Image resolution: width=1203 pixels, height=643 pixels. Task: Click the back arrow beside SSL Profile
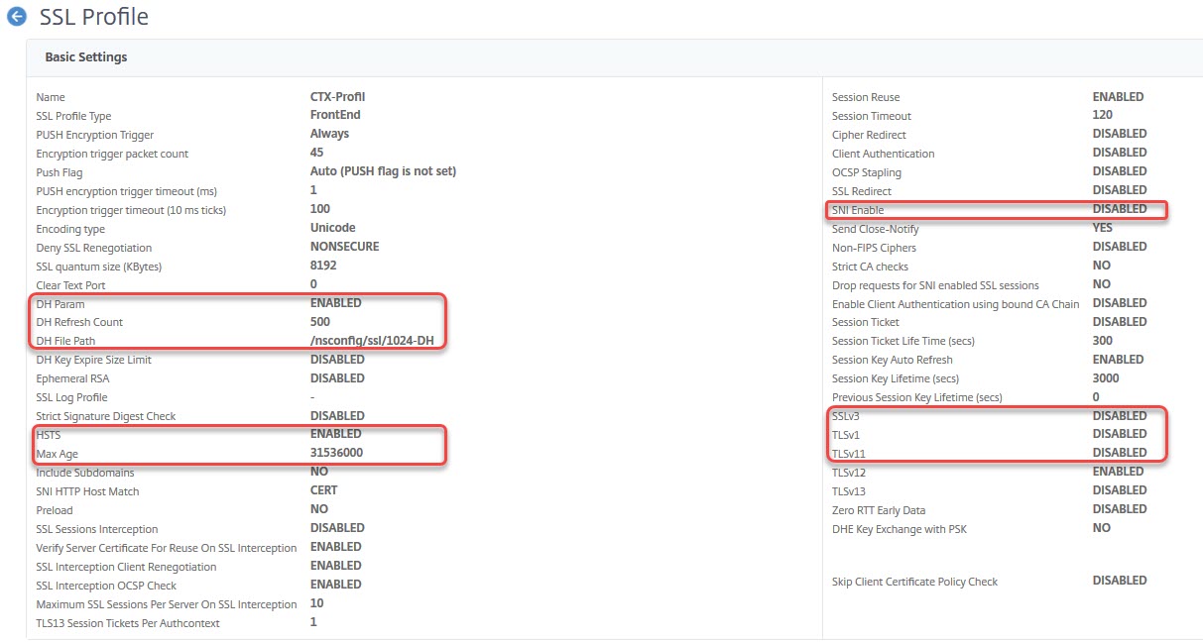(x=16, y=17)
